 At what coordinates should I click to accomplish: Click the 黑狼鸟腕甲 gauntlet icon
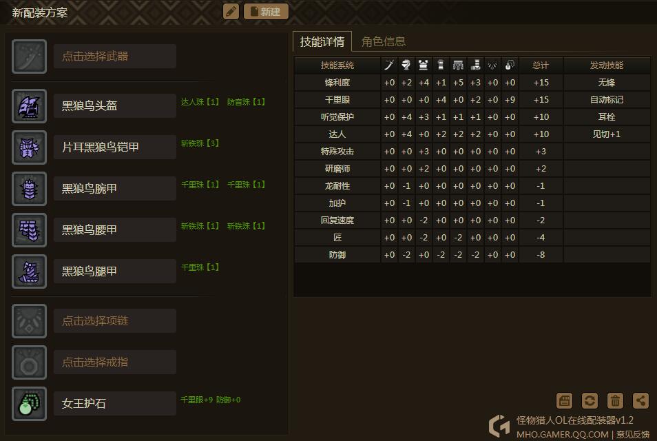[x=30, y=189]
